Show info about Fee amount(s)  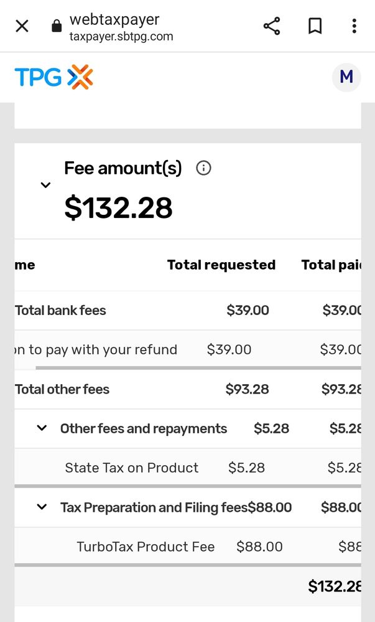[203, 168]
